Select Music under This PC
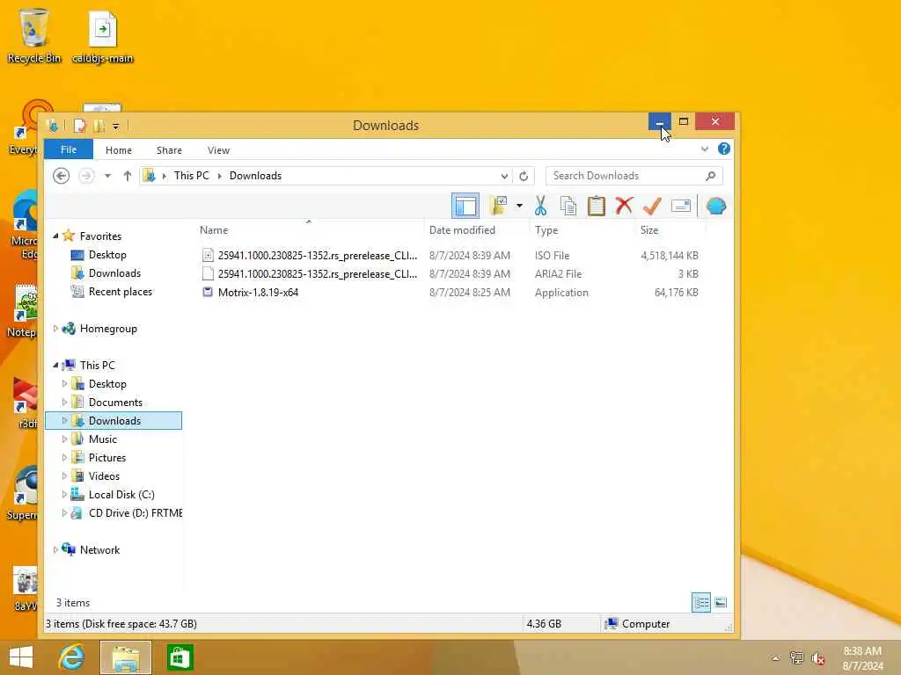Screen dimensions: 901x675 pyautogui.click(x=102, y=439)
